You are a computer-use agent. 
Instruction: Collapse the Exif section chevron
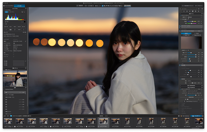(x=4, y=24)
